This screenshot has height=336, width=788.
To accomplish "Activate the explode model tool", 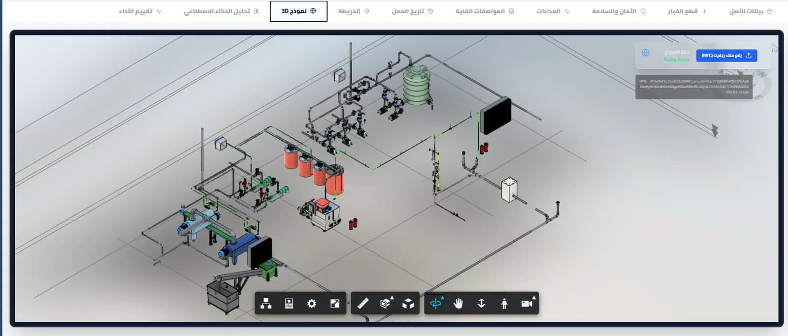I will coord(408,304).
